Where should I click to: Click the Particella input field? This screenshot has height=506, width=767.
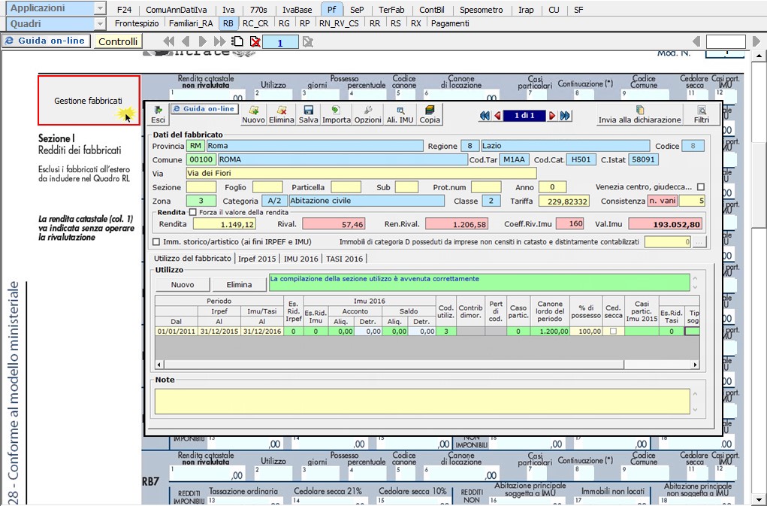(346, 187)
